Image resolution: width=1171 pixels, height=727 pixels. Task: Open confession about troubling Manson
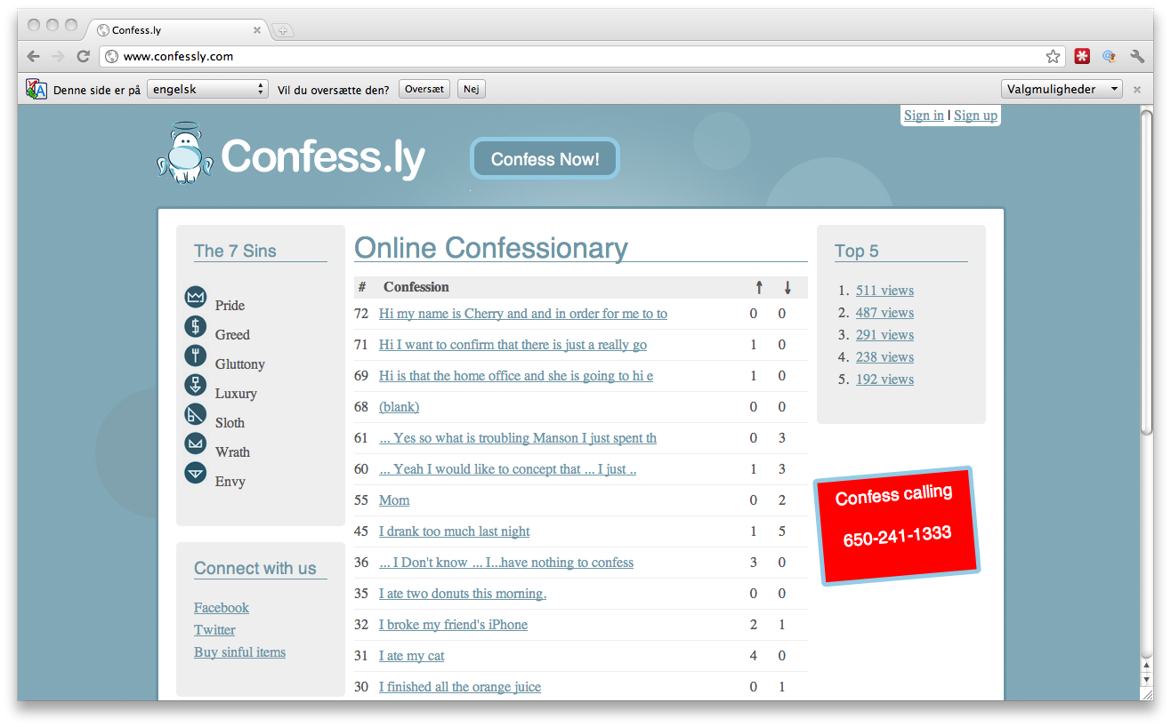click(518, 438)
